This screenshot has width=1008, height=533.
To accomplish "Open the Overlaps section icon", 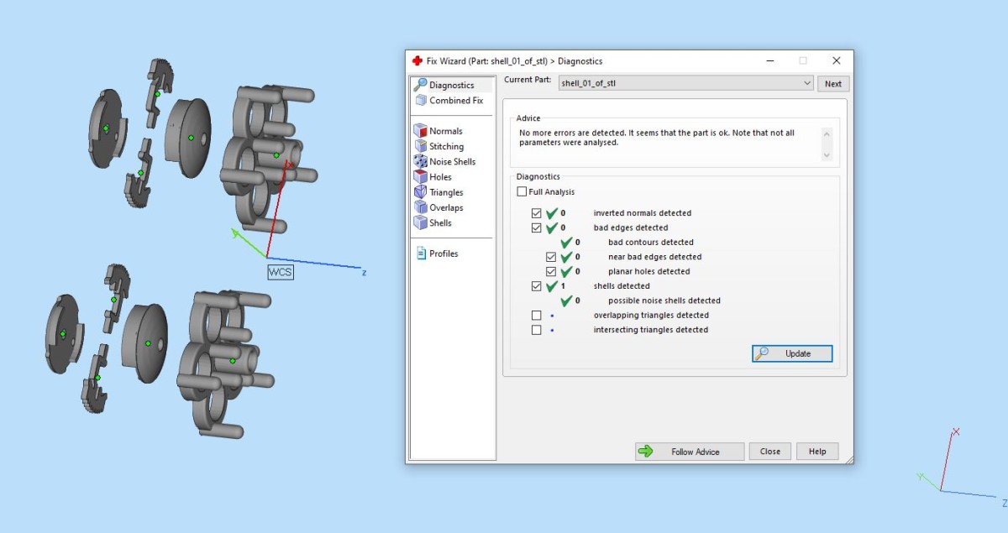I will click(x=421, y=207).
